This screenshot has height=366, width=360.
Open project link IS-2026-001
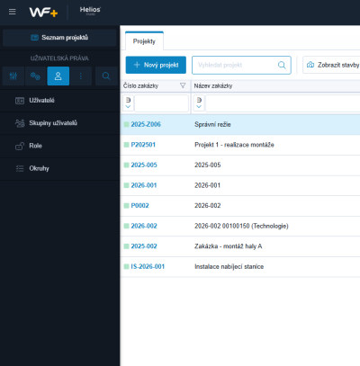pos(148,267)
